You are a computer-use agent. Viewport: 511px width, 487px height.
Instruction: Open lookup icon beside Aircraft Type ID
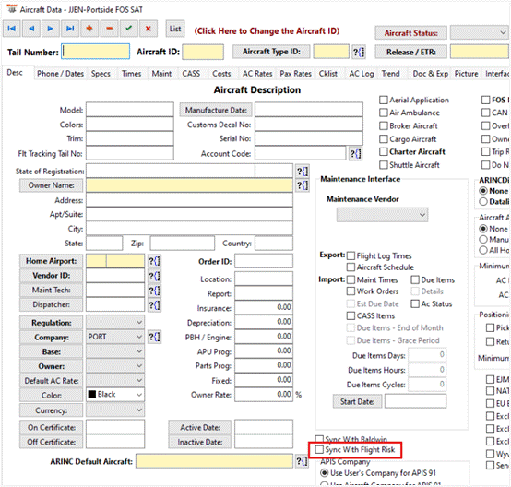(359, 53)
